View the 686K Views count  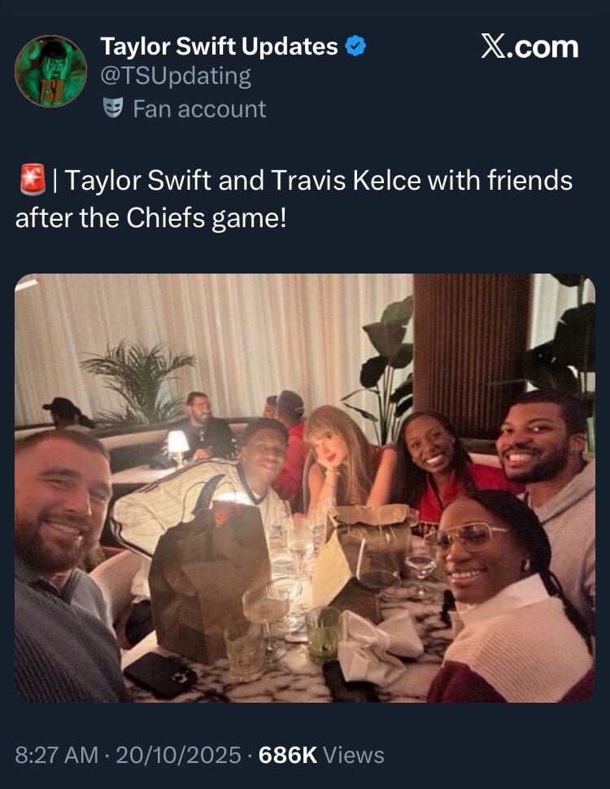(320, 755)
